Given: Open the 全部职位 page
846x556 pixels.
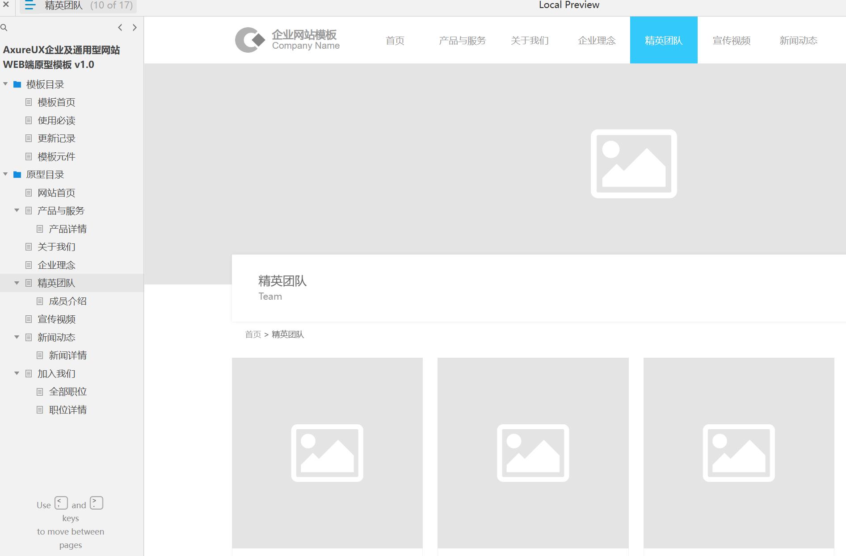Looking at the screenshot, I should click(x=67, y=392).
